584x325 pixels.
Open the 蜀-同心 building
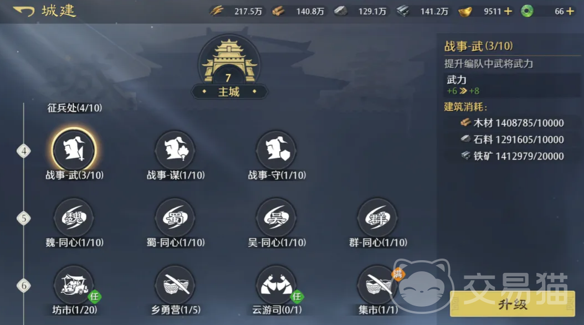(x=175, y=218)
